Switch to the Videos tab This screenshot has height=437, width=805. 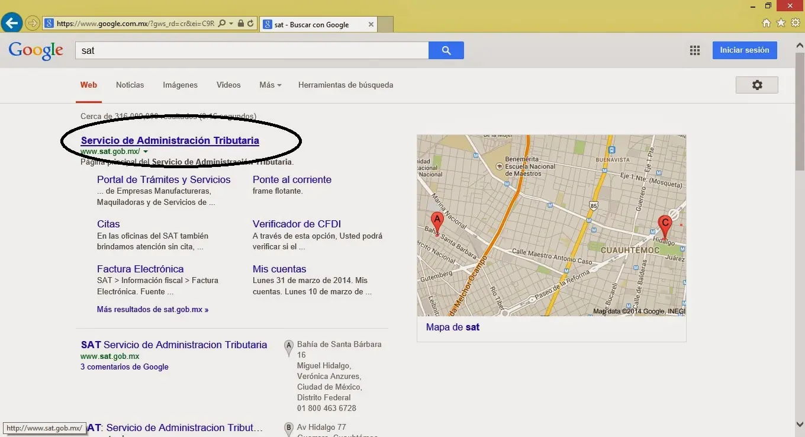point(228,85)
